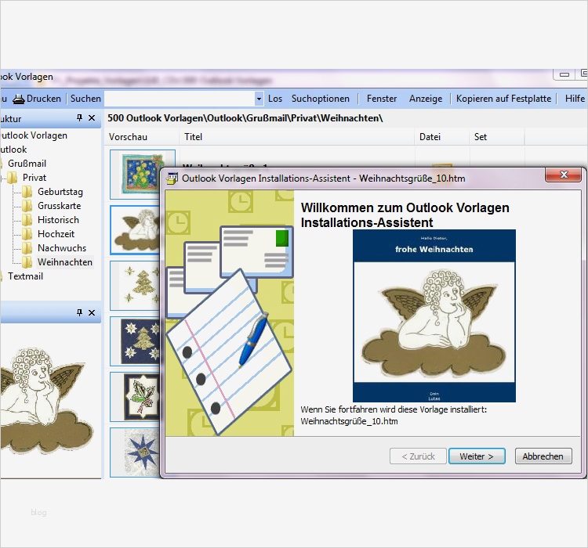
Task: Select Outlook Vorlagen root tree node
Action: 34,135
